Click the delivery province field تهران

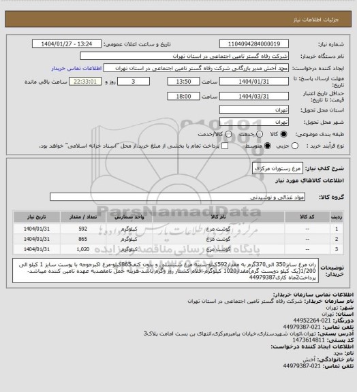point(254,110)
